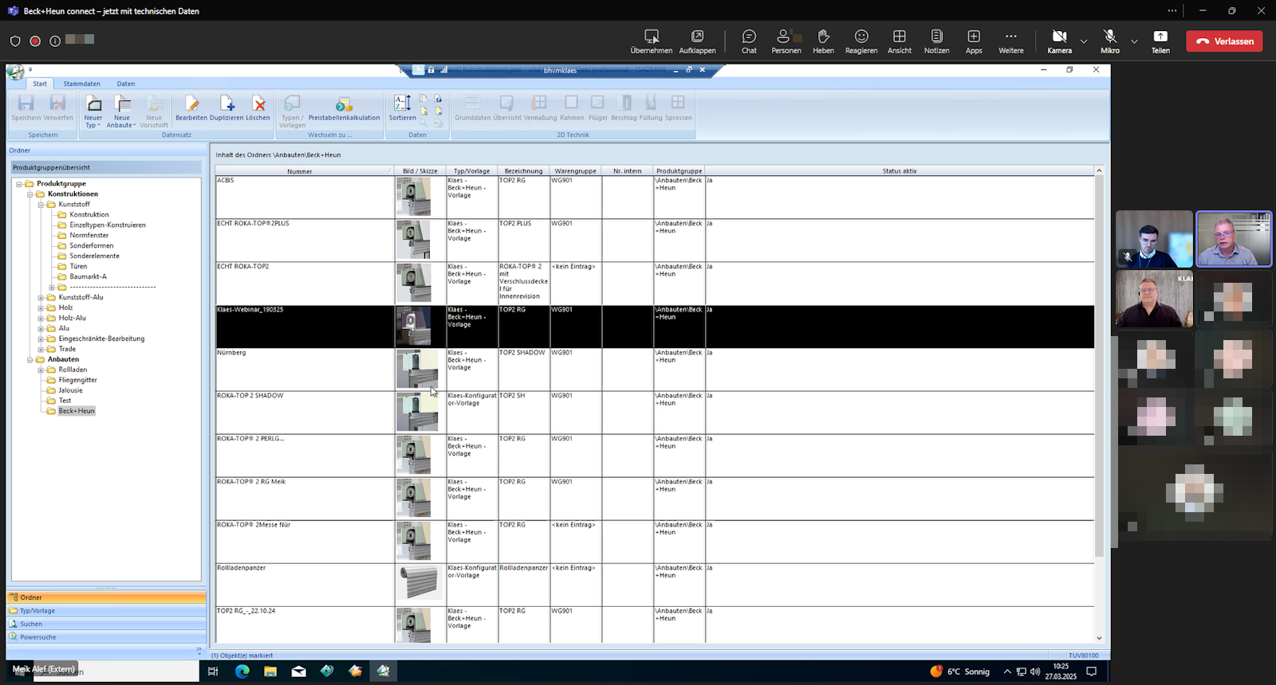Collapse the Produktgruppe tree root
The width and height of the screenshot is (1276, 685).
pos(19,184)
